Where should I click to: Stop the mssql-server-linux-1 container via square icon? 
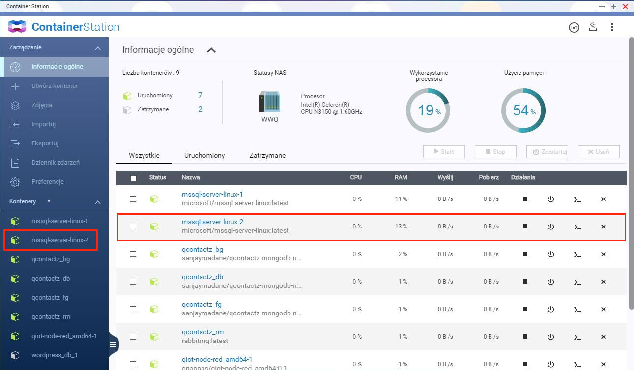[x=525, y=199]
